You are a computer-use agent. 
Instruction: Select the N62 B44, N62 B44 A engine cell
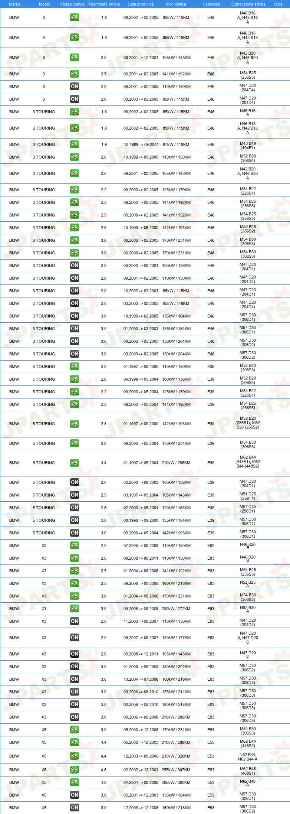coord(248,757)
